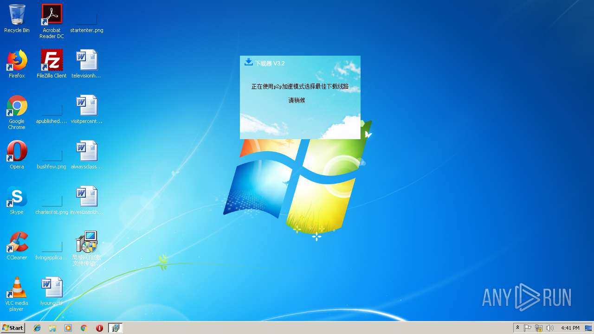
Task: Click the downloader V3.2 title icon
Action: pos(249,62)
